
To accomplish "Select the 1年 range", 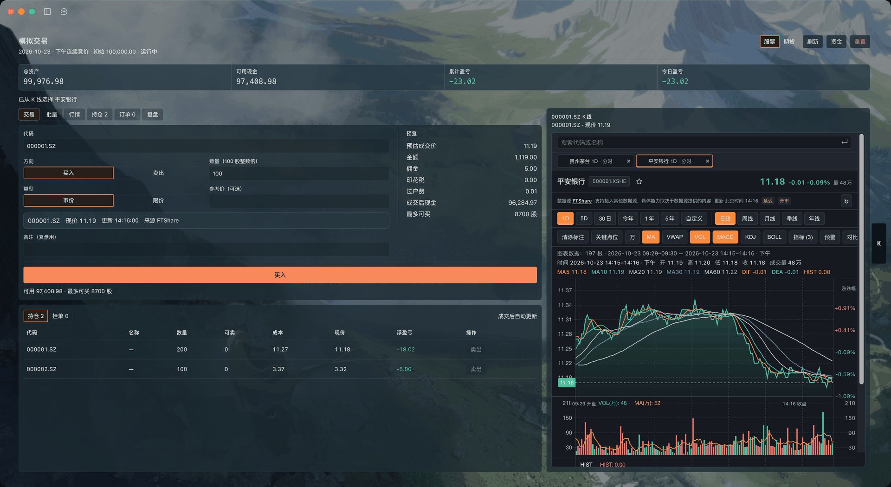I will (x=649, y=218).
